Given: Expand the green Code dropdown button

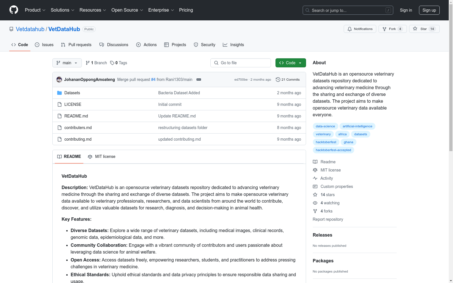Looking at the screenshot, I should [290, 63].
